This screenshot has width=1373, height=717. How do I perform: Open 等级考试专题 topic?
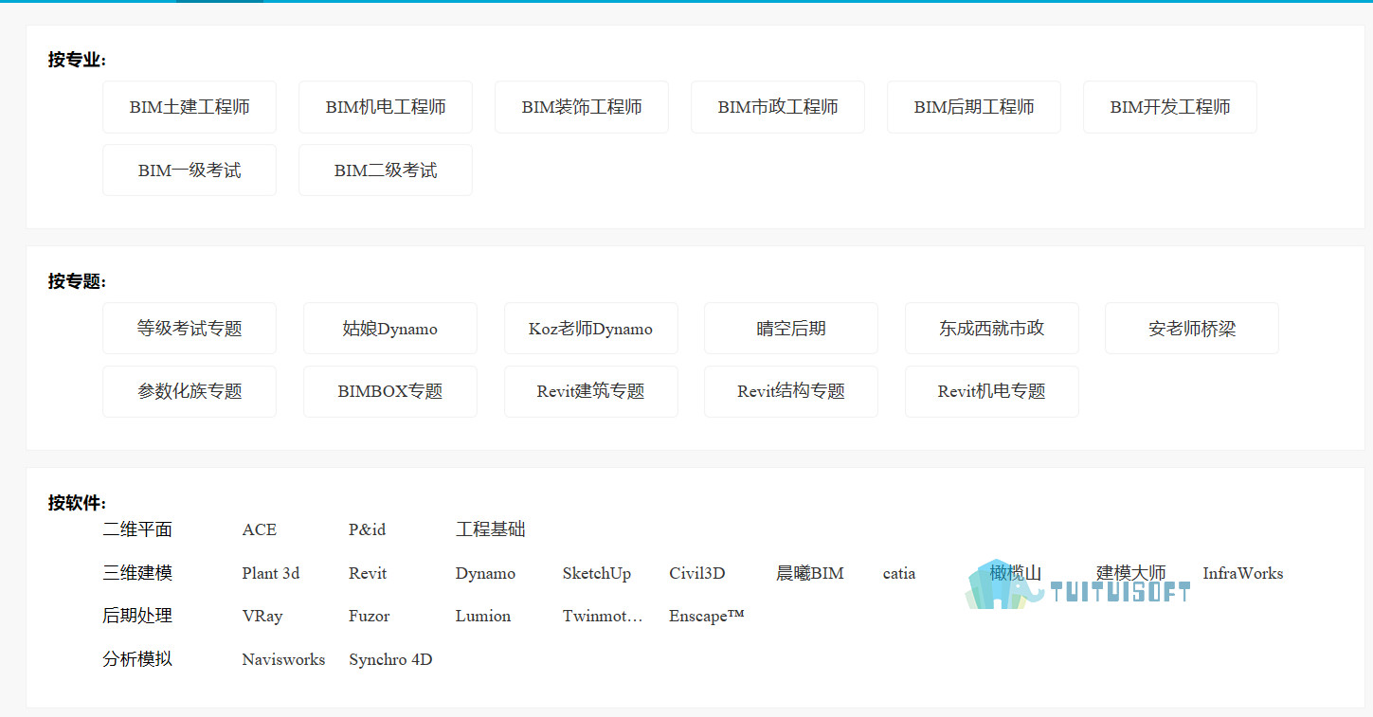[x=190, y=329]
